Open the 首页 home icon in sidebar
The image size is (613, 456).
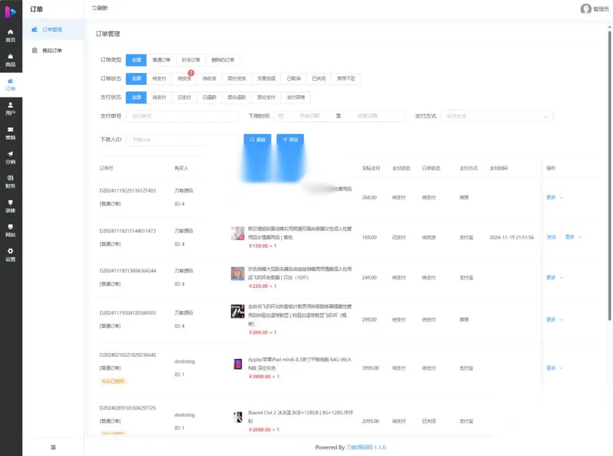[x=10, y=36]
